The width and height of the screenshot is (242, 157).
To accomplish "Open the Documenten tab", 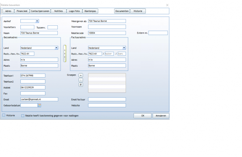I will 122,11.
